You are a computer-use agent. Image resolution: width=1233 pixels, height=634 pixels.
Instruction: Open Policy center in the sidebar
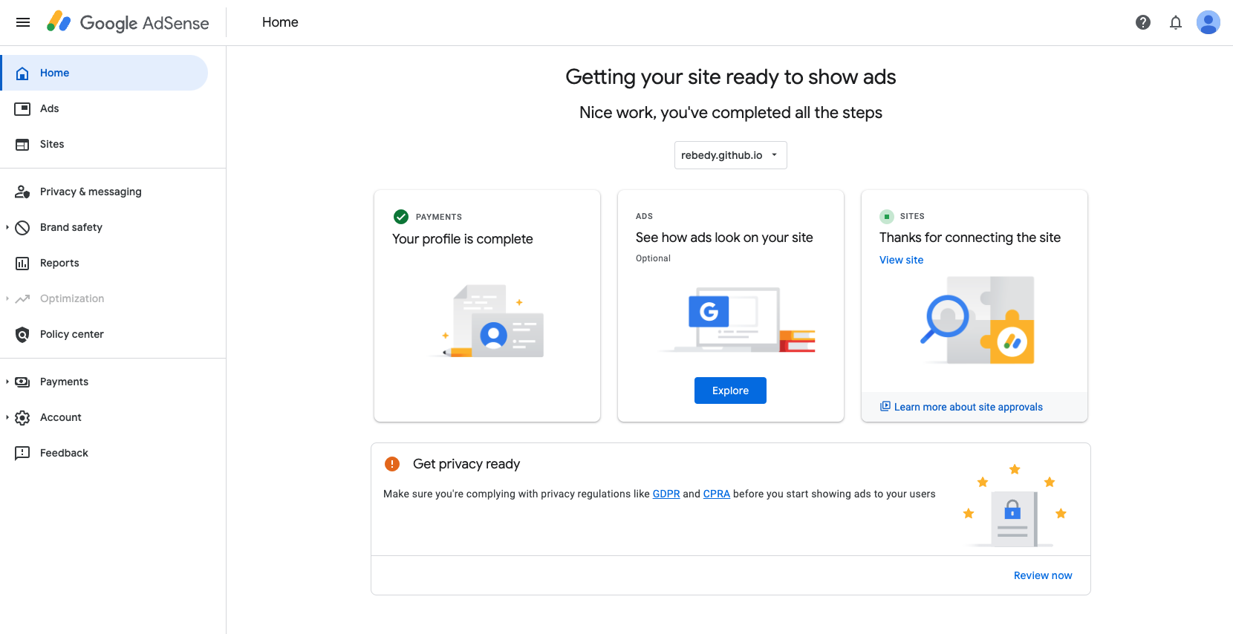[x=104, y=334]
